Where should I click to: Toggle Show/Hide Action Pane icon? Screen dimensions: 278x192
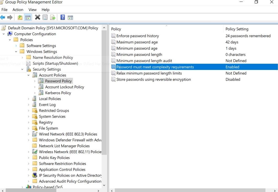(x=70, y=18)
